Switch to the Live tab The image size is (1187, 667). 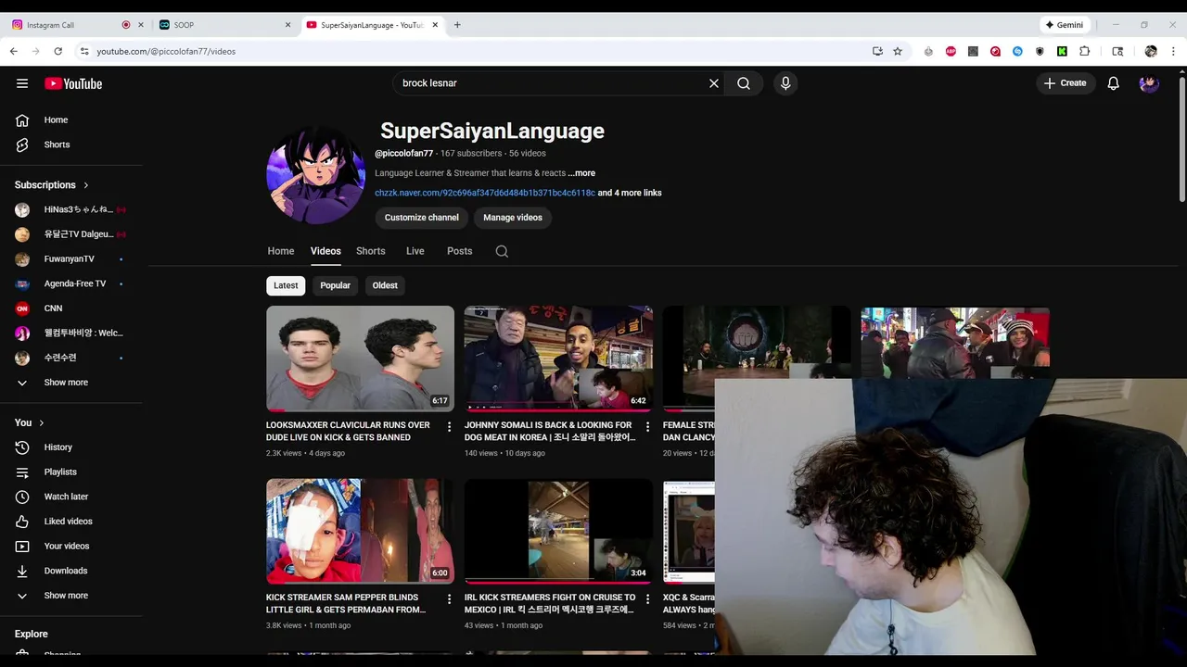(415, 251)
